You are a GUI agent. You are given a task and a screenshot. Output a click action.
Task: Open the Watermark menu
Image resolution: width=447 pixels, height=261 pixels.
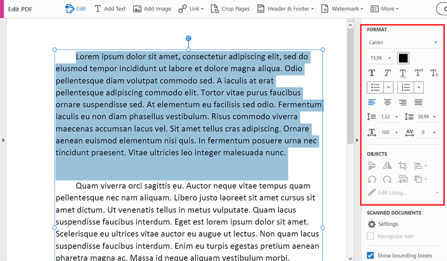342,9
